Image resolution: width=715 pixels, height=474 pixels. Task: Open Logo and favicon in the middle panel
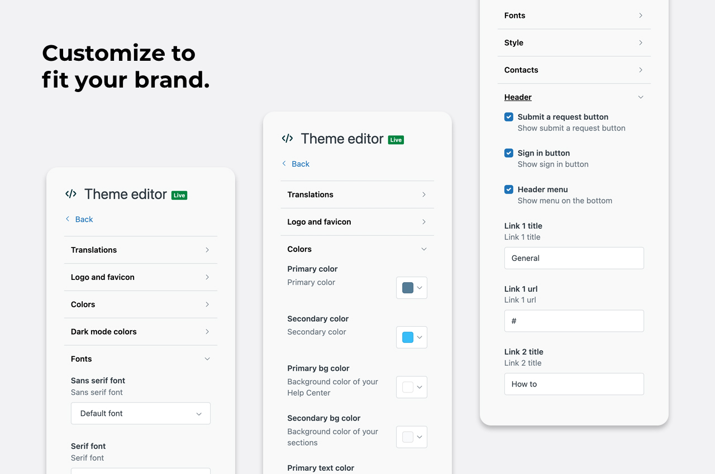357,222
